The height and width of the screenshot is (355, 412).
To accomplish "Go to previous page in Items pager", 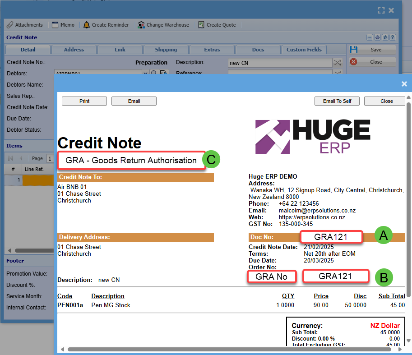I will (21, 158).
